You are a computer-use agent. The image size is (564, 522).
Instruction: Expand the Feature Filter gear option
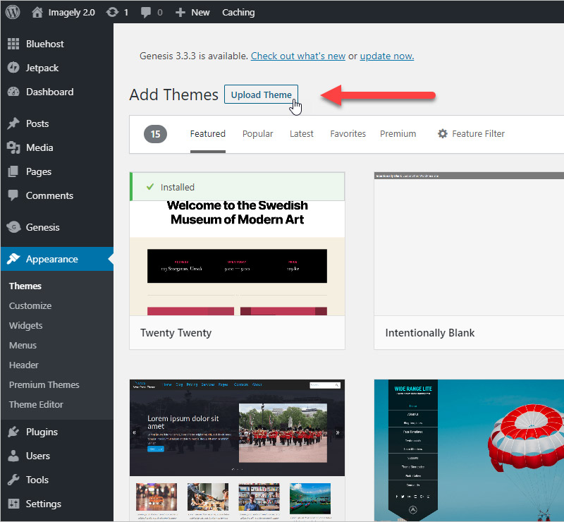(x=471, y=133)
